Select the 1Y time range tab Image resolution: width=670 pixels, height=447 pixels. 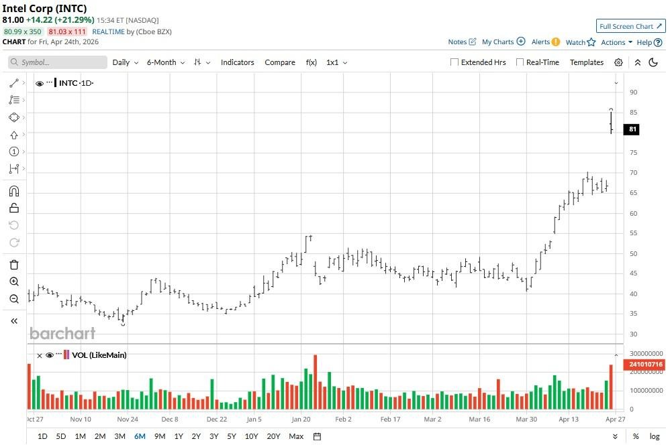click(x=179, y=436)
